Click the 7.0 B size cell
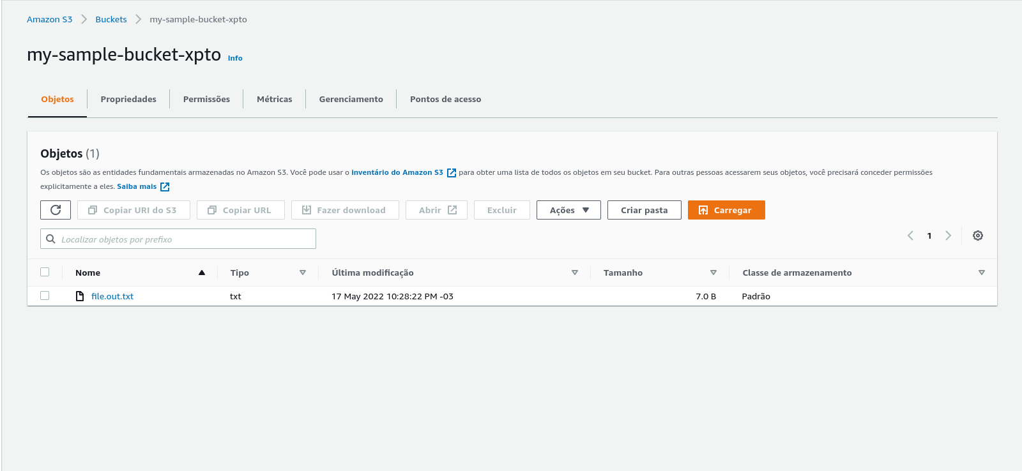Screen dimensions: 1022x471 coord(706,296)
